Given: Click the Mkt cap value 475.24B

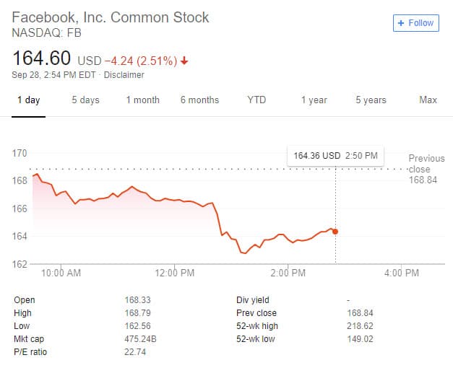Looking at the screenshot, I should [x=140, y=339].
